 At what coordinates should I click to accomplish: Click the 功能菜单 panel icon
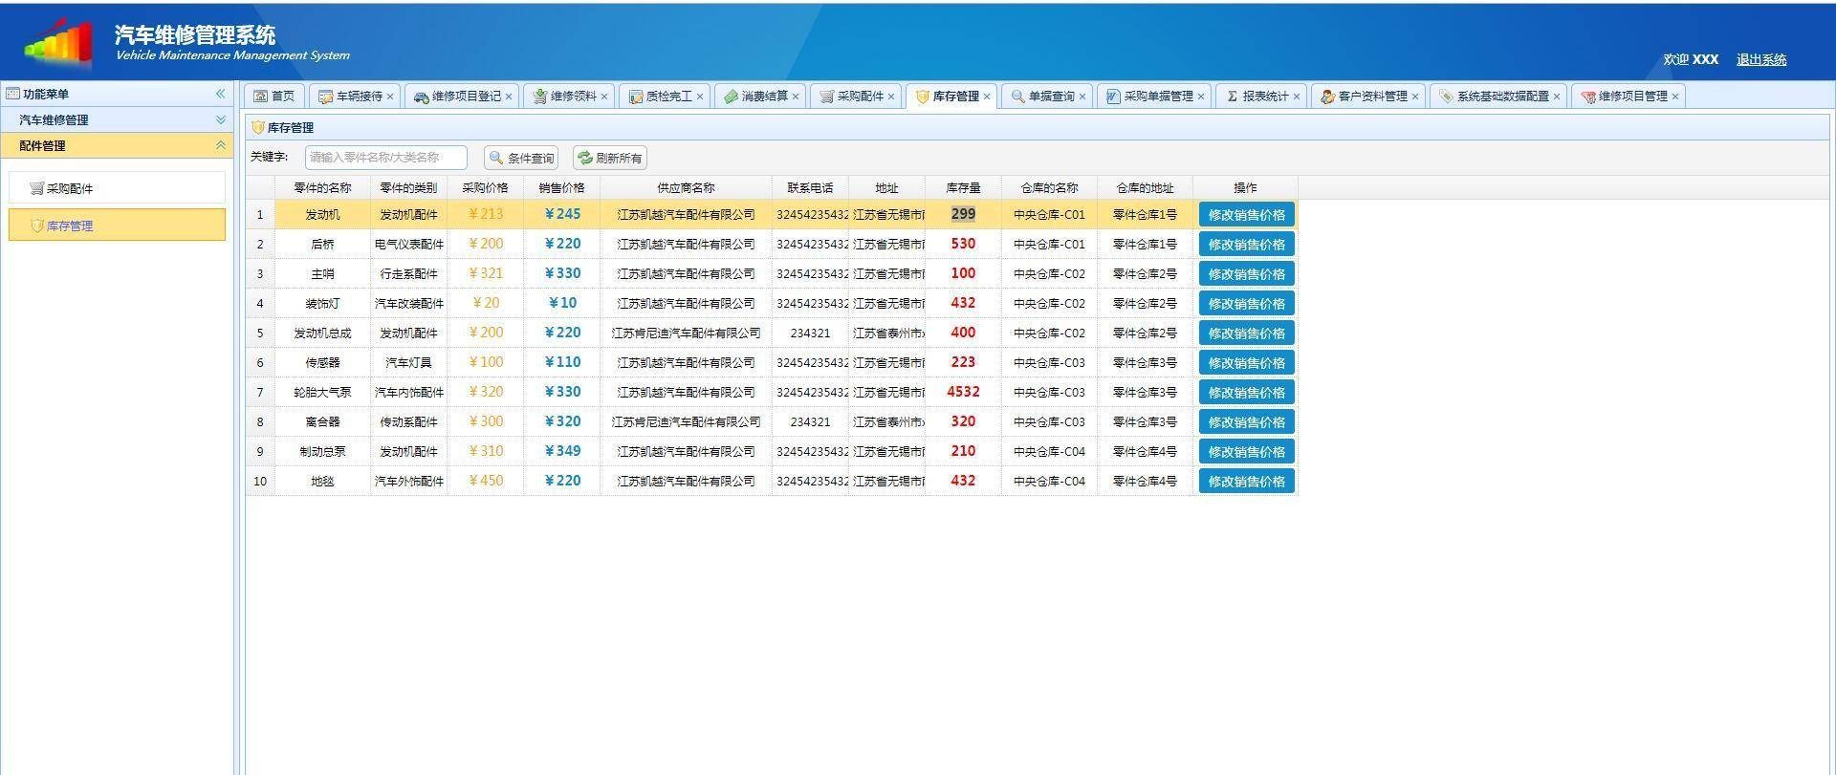point(12,94)
